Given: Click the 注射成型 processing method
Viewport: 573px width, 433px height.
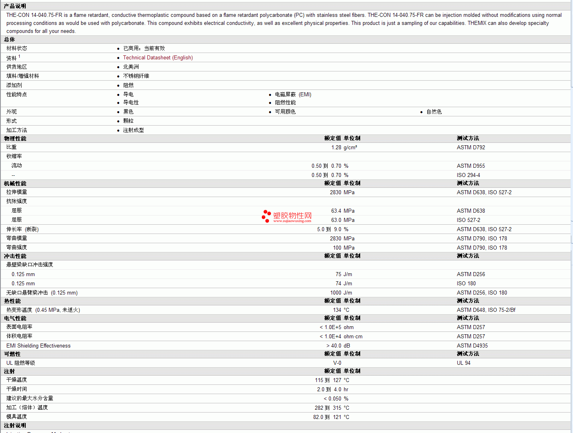Looking at the screenshot, I should click(134, 130).
